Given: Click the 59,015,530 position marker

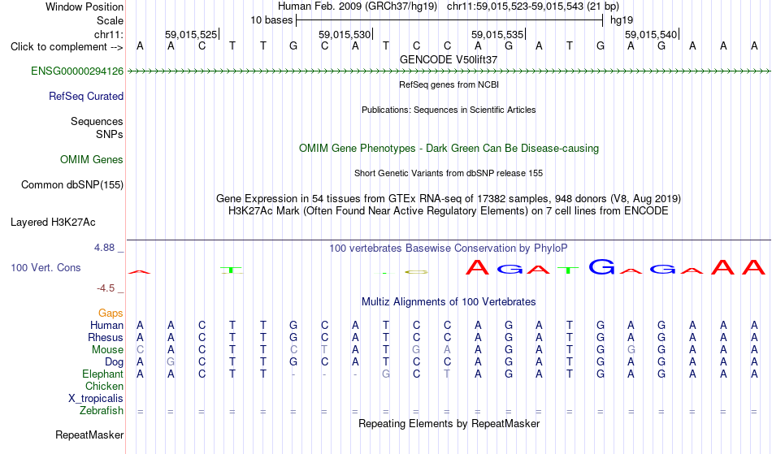Looking at the screenshot, I should pos(345,34).
